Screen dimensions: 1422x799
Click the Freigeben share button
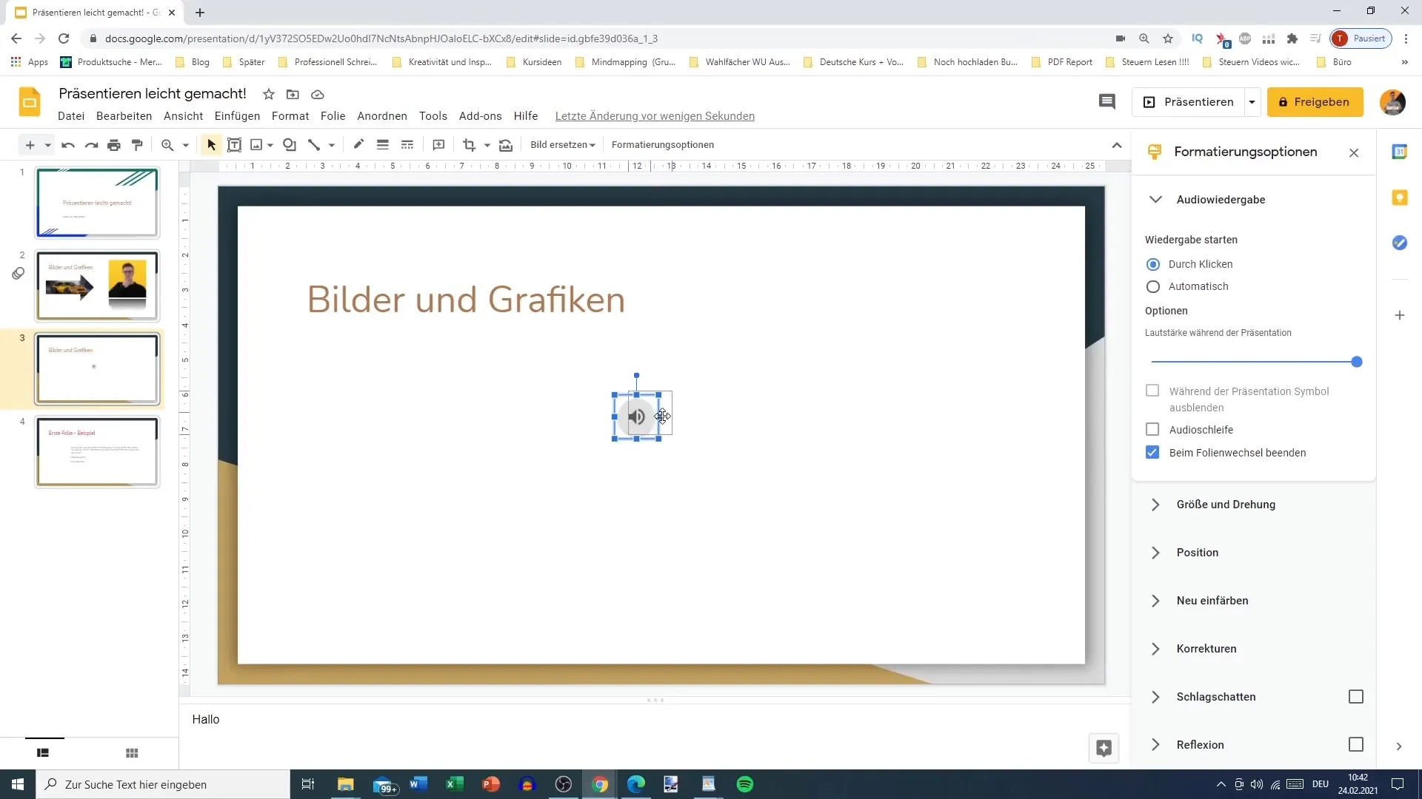coord(1315,102)
